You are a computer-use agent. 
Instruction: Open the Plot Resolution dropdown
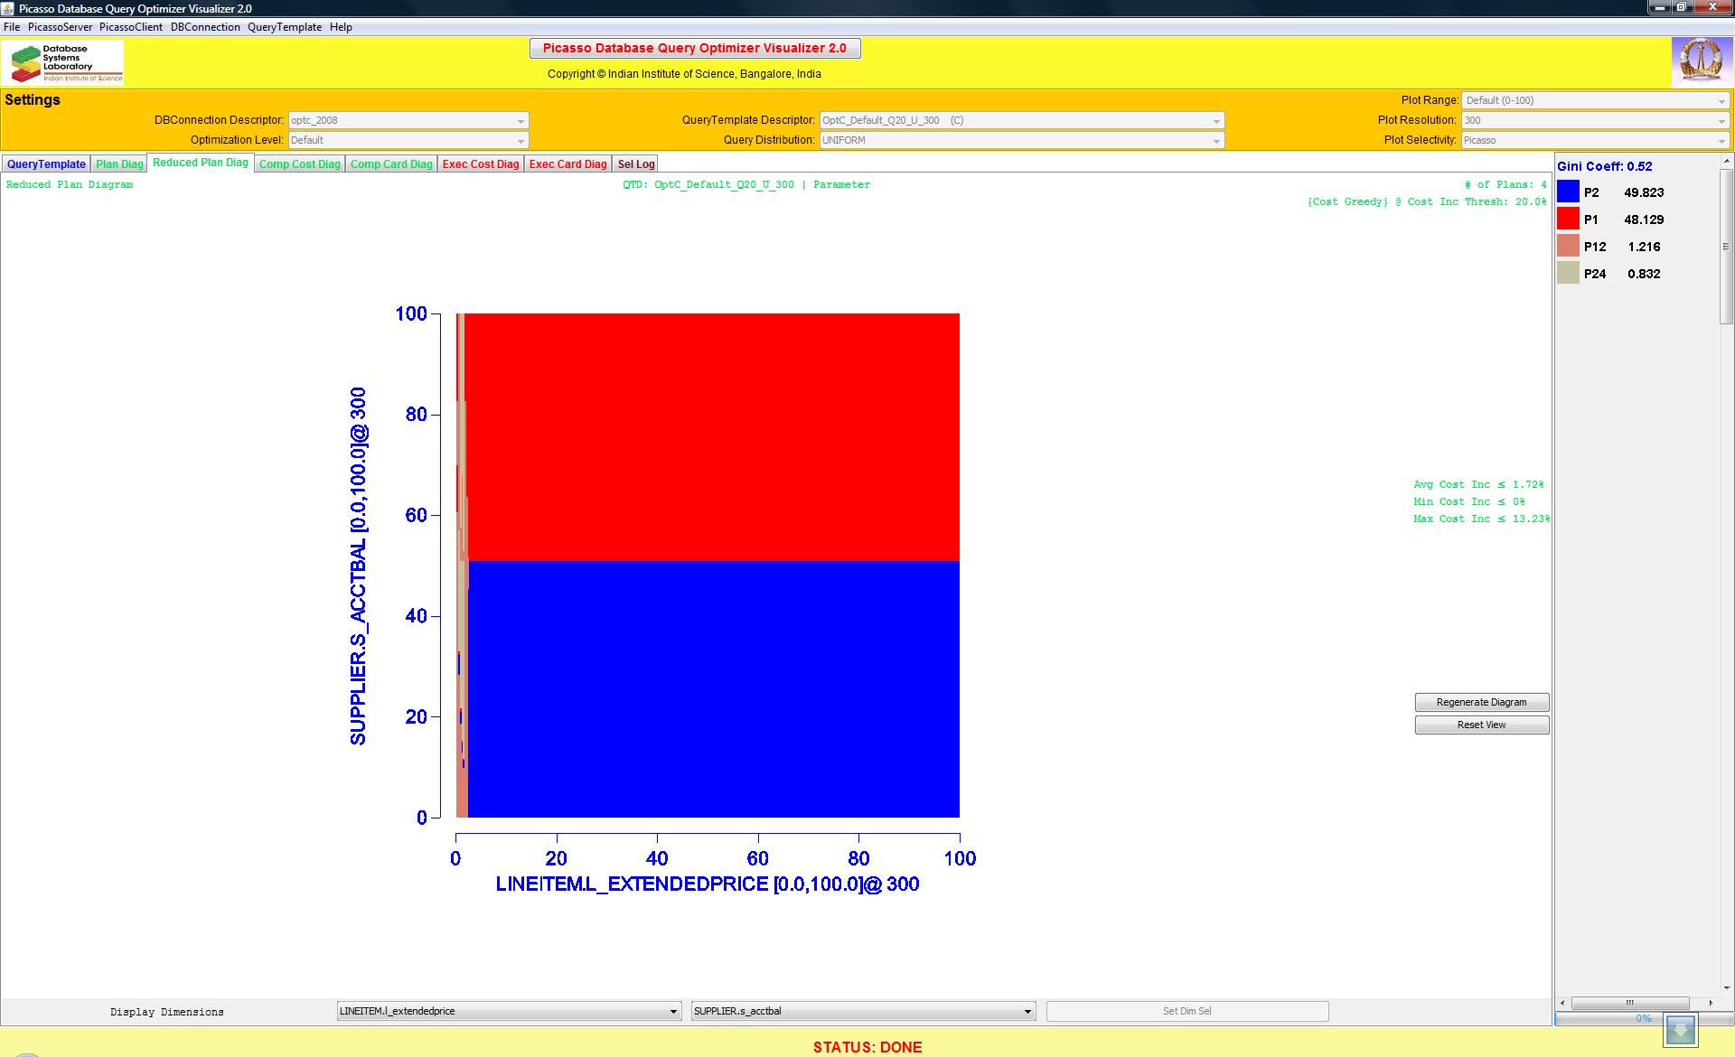pyautogui.click(x=1595, y=120)
